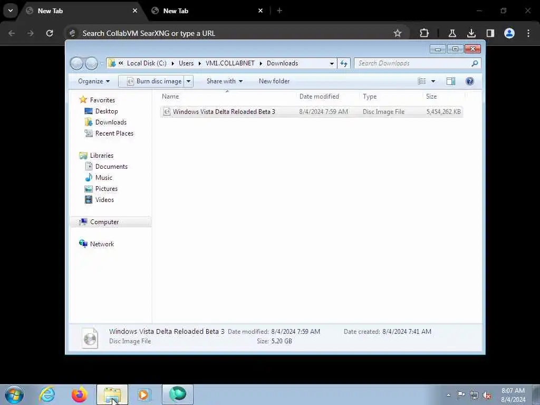The image size is (540, 405).
Task: Open Desktop under Favorites
Action: pos(107,111)
